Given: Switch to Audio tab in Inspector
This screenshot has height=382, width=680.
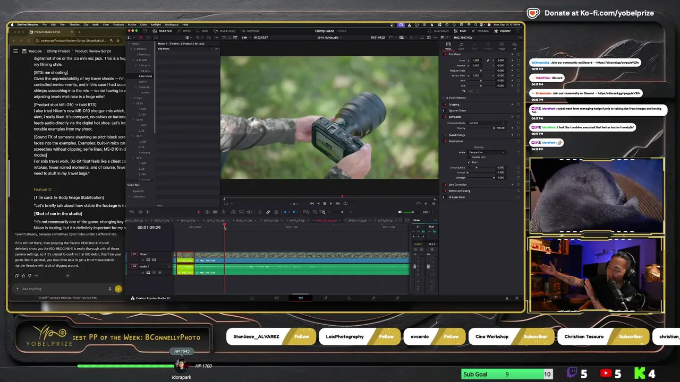Looking at the screenshot, I should point(461,46).
